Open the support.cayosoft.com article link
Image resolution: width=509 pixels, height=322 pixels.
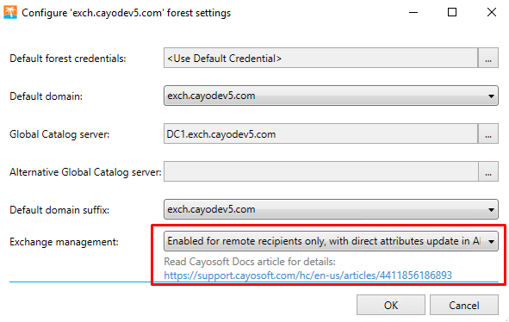click(x=307, y=276)
